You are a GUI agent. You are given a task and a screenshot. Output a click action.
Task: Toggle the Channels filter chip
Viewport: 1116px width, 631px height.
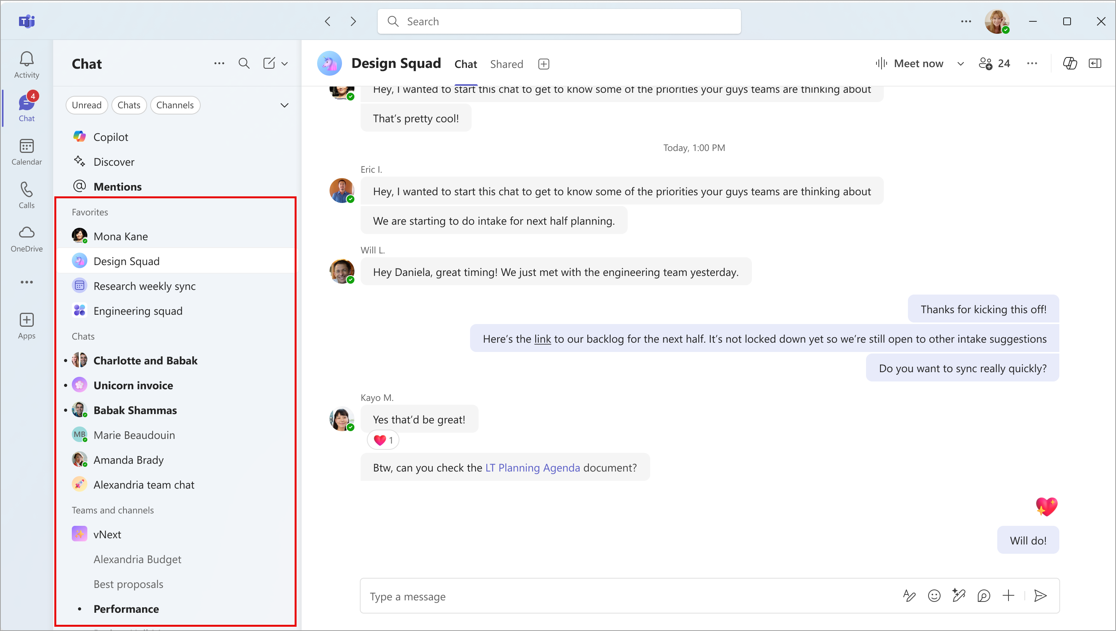tap(175, 105)
